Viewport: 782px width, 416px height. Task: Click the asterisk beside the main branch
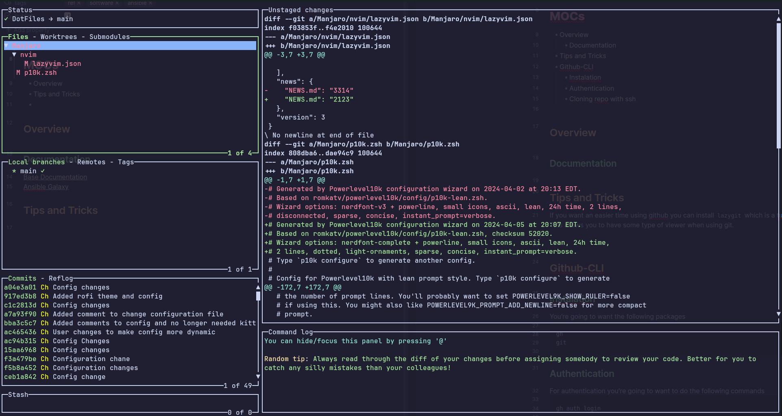tap(14, 171)
